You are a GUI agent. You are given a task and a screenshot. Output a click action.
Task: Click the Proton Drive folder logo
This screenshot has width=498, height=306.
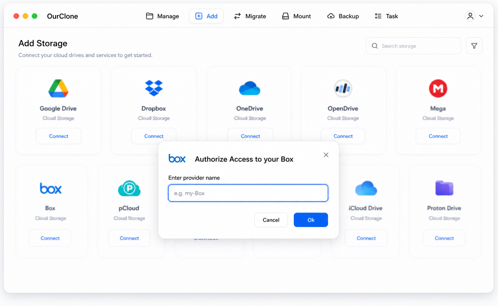[444, 188]
